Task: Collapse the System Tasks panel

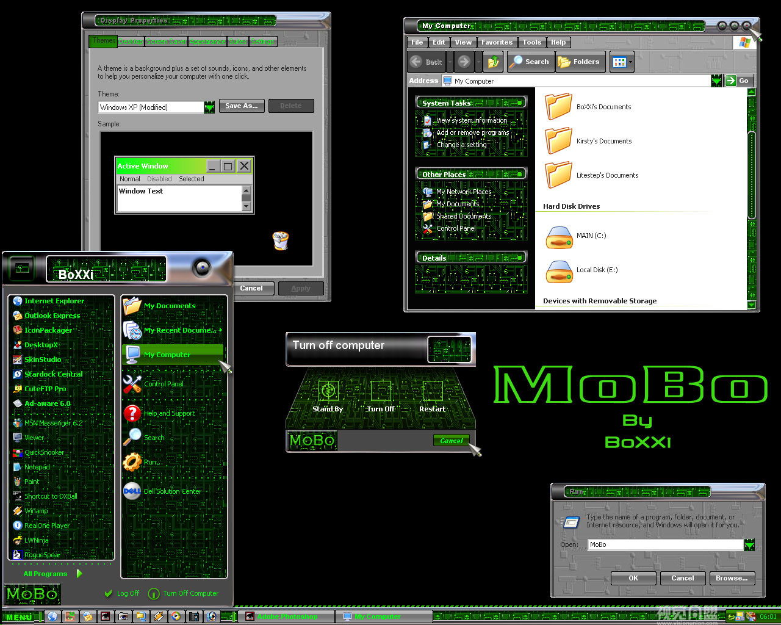Action: [x=520, y=103]
